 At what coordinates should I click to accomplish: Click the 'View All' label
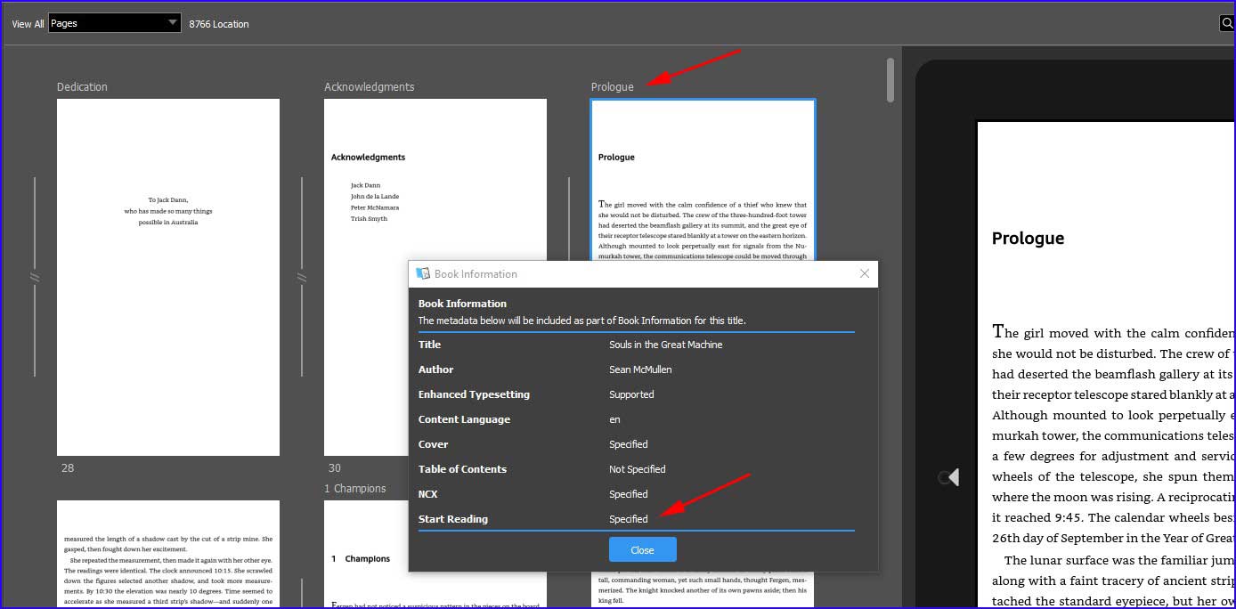click(28, 24)
